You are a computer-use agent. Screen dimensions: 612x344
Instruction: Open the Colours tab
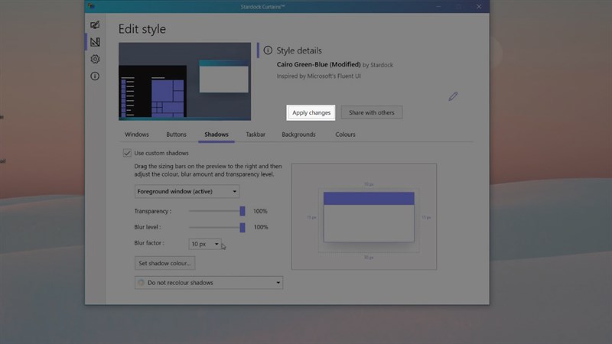click(346, 135)
